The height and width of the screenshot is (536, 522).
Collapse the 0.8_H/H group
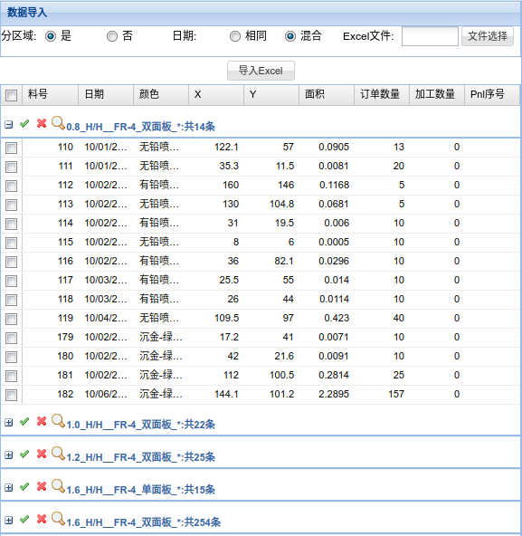tap(9, 125)
